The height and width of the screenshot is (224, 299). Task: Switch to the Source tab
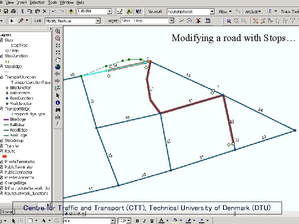coord(7,212)
